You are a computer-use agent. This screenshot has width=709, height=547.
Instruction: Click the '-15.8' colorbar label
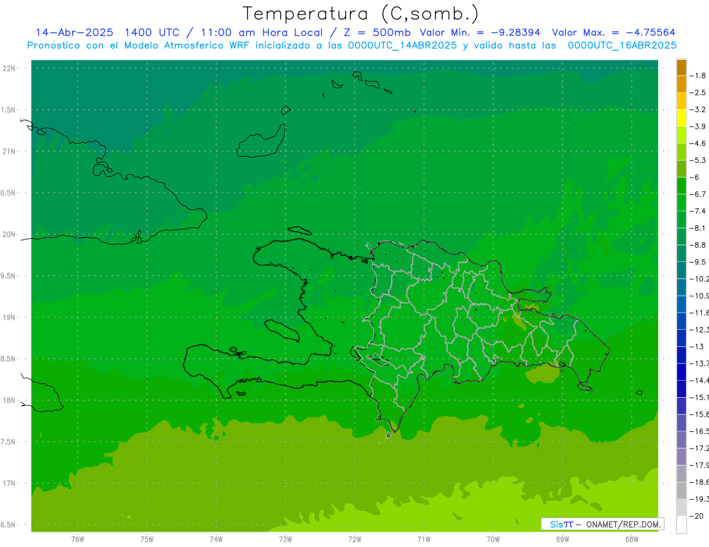pos(700,414)
